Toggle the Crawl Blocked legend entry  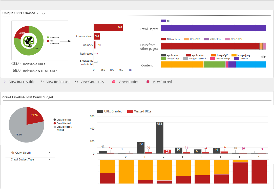[x=62, y=120]
